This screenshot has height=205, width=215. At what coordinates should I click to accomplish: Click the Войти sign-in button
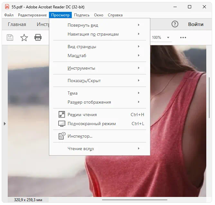[196, 24]
